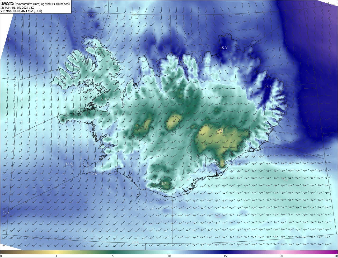Select the 12.6 value label
Screen dimensions: 338x258
click(x=93, y=174)
